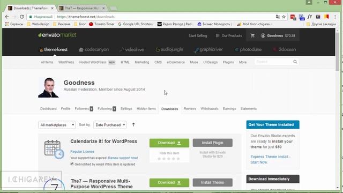
Task: Rate Calendarize it five stars
Action: [178, 159]
